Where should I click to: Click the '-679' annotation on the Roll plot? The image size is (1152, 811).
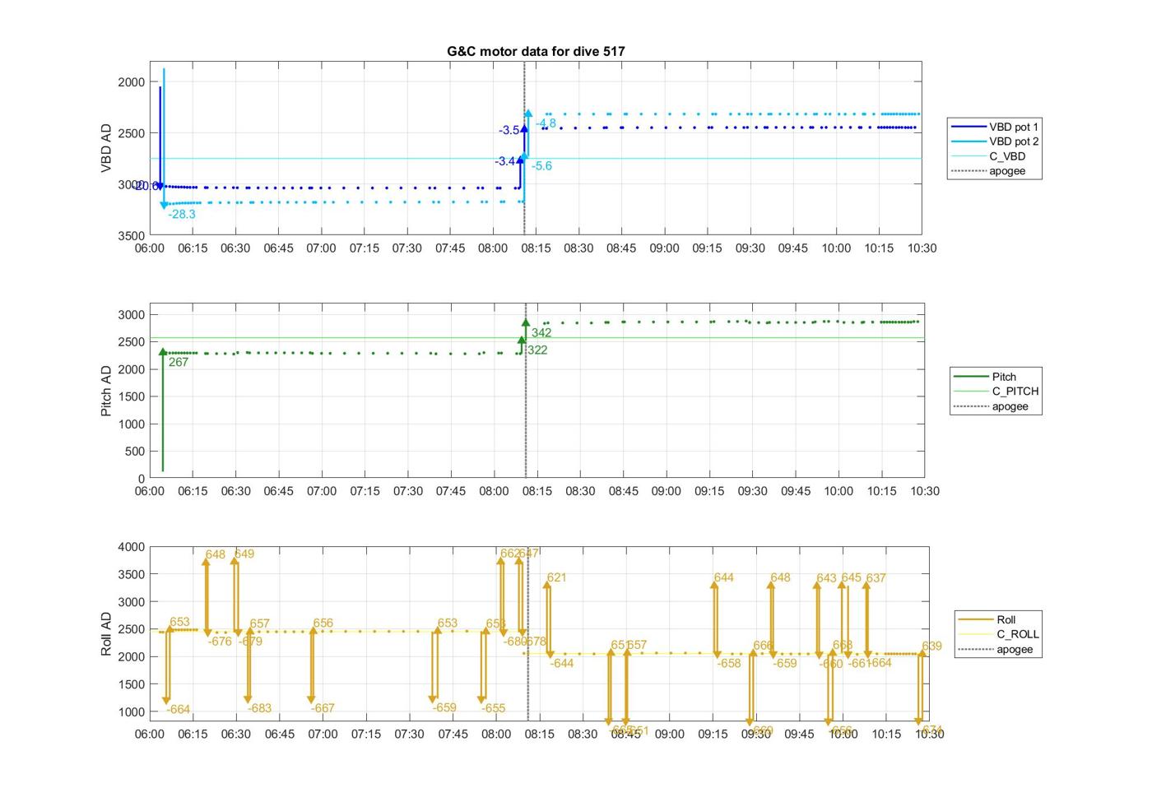pos(250,642)
